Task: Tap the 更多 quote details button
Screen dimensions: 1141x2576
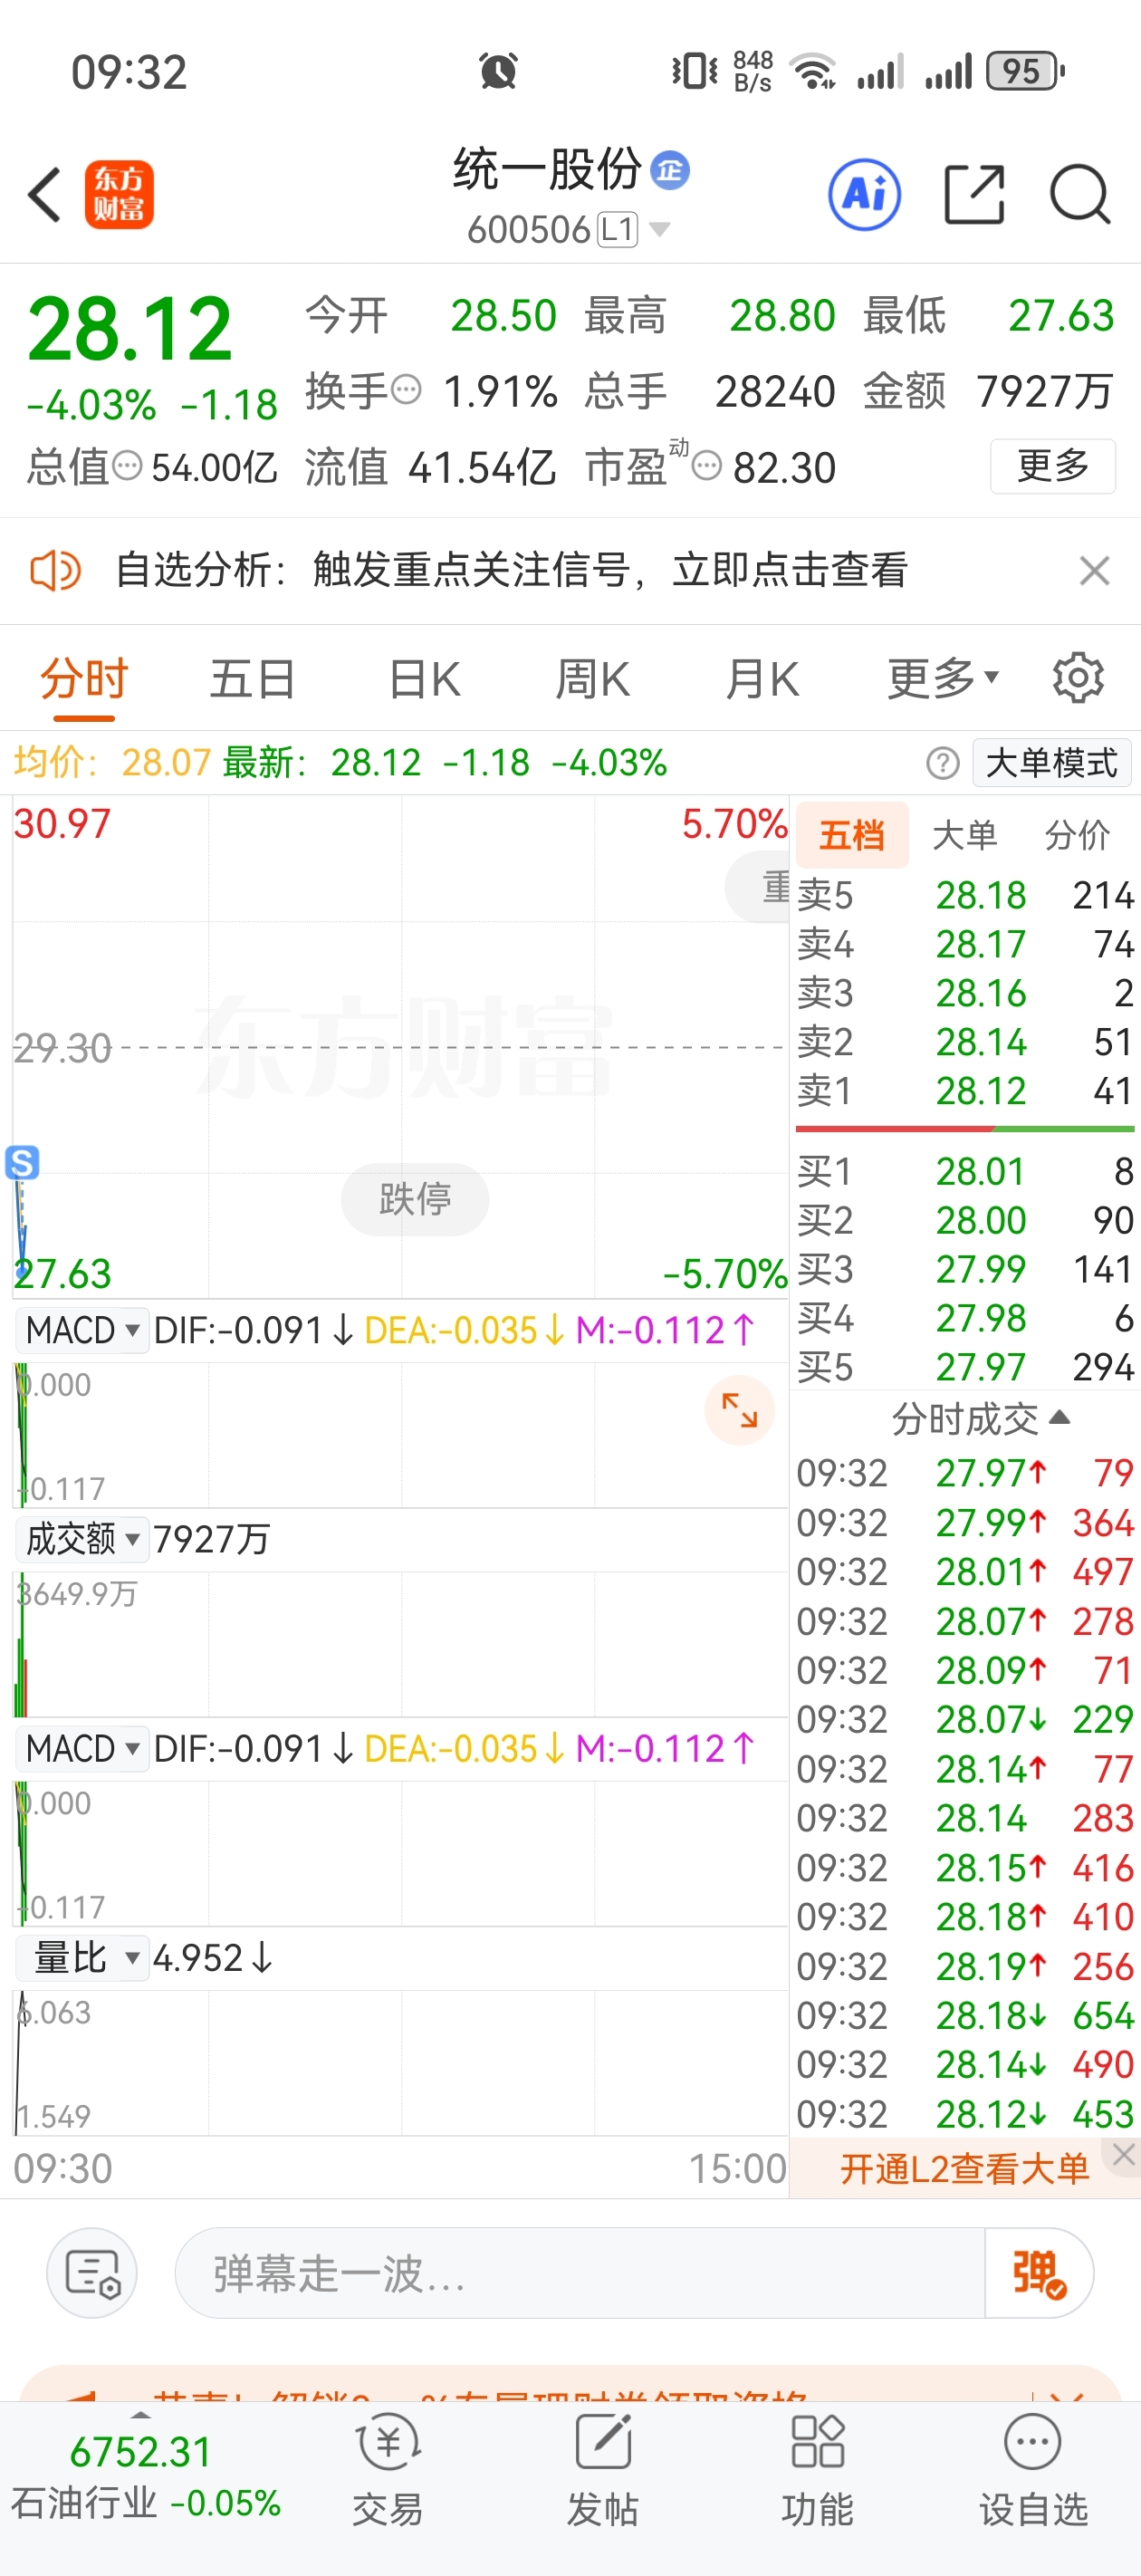Action: click(1052, 466)
